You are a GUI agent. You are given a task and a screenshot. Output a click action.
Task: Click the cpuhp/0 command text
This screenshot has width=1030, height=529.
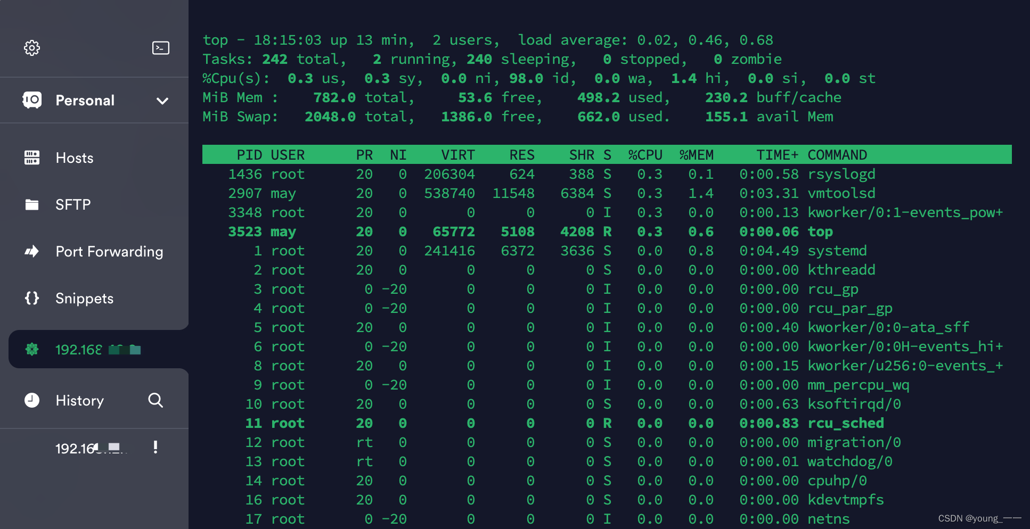pos(837,481)
